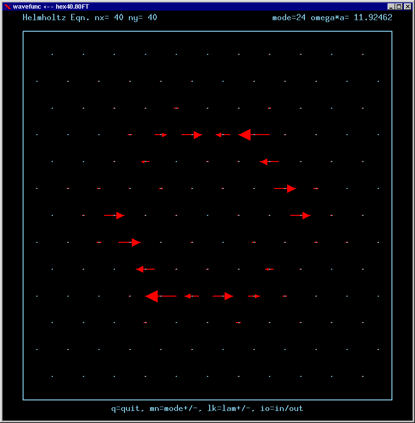The width and height of the screenshot is (415, 423).
Task: Click the 'mode=24' readout
Action: click(x=289, y=17)
